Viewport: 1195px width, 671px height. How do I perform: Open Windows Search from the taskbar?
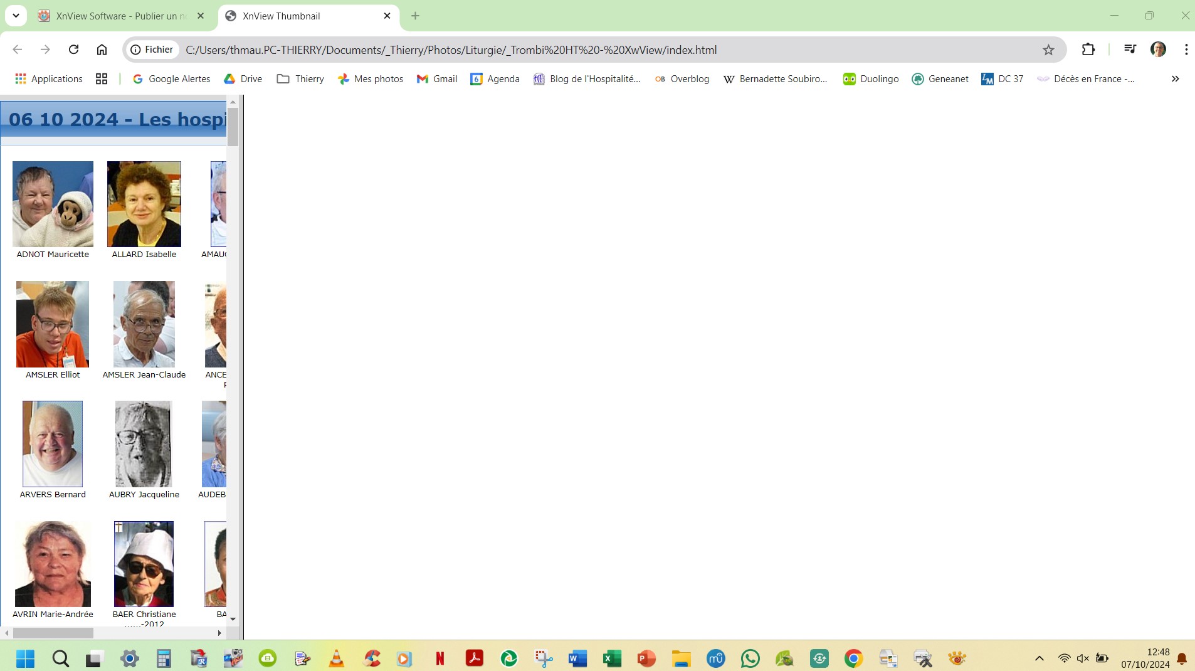pos(61,658)
